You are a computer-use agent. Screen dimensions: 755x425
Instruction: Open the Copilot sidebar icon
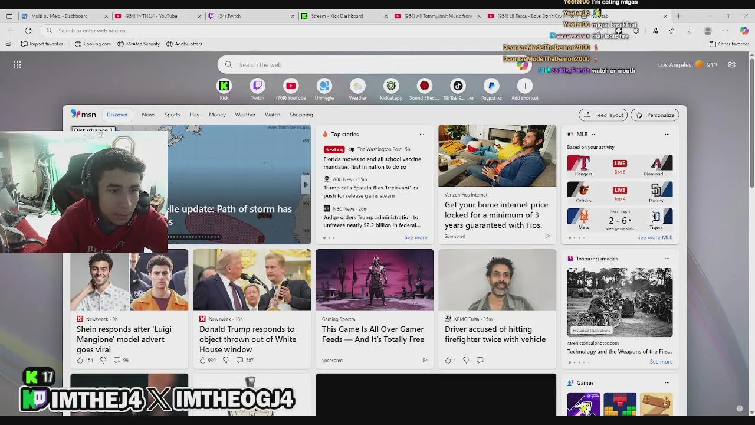pos(744,31)
